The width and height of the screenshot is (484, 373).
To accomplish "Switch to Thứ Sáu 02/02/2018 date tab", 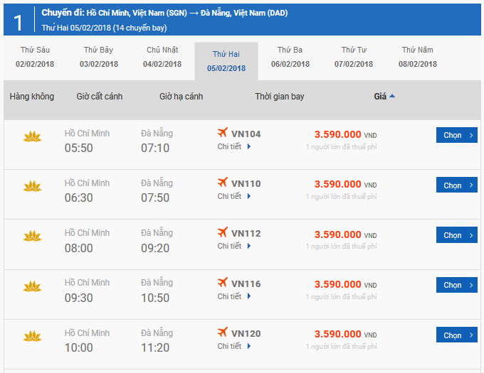I will [x=35, y=57].
